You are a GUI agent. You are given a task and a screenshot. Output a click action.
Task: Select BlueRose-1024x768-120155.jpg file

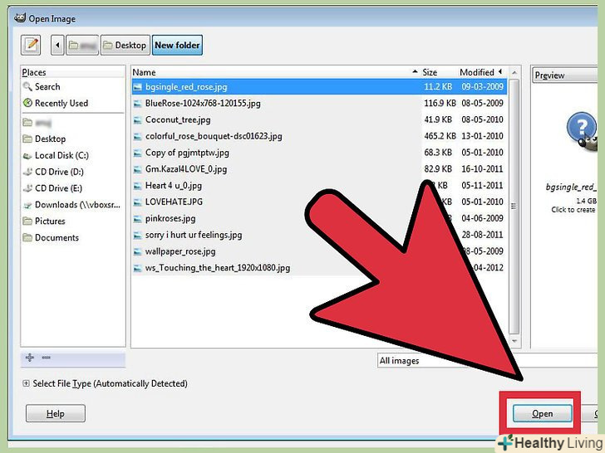(319, 103)
